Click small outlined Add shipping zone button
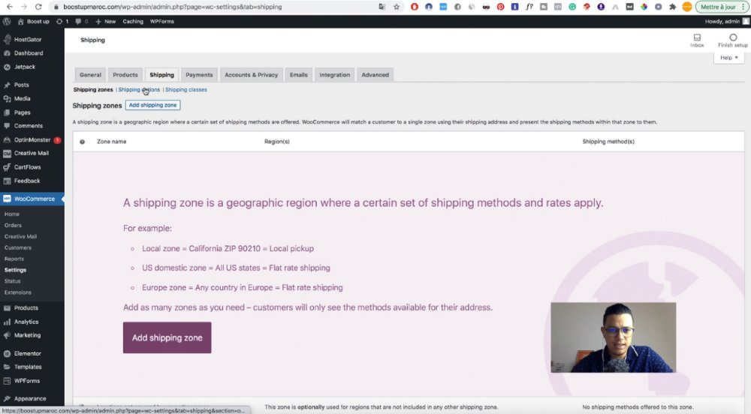Viewport: 751px width, 414px height. [152, 105]
